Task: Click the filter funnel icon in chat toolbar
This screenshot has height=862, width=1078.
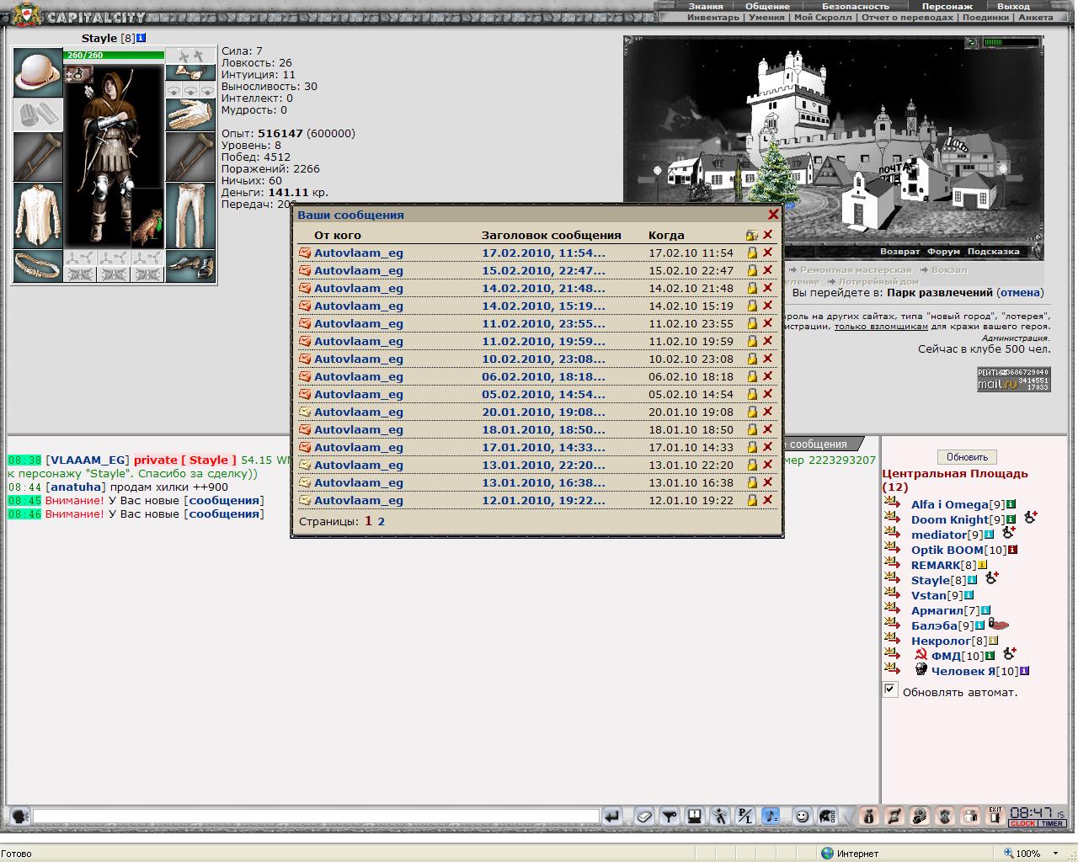Action: pyautogui.click(x=670, y=816)
